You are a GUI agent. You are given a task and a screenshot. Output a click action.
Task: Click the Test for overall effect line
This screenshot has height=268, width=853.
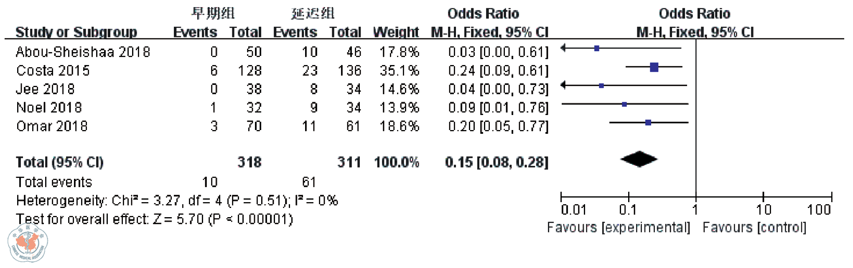[x=154, y=219]
